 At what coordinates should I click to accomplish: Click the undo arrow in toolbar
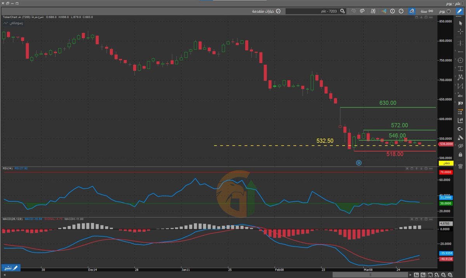tap(353, 11)
